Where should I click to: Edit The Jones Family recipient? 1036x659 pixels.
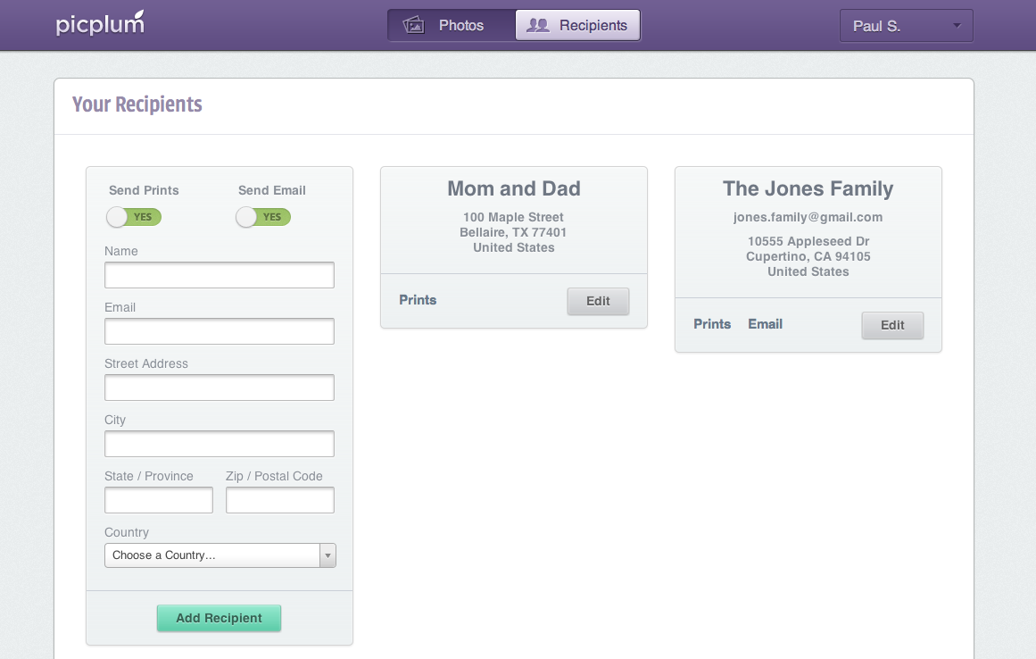892,325
